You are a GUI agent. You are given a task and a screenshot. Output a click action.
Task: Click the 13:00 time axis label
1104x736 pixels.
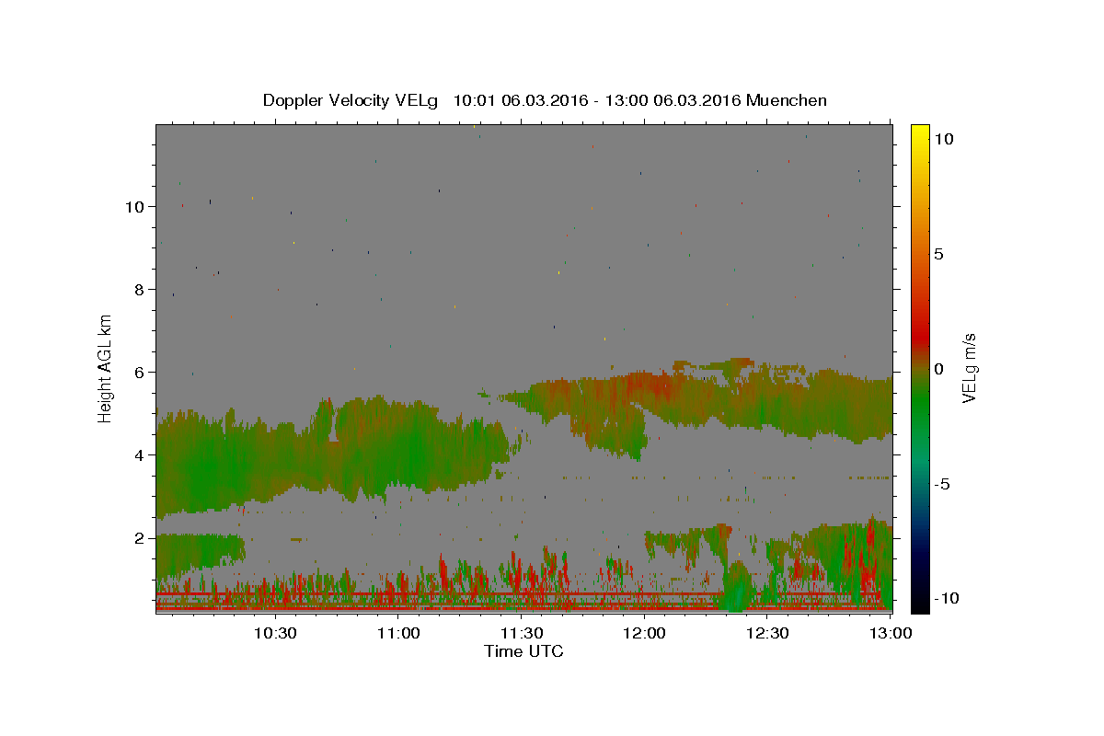891,633
